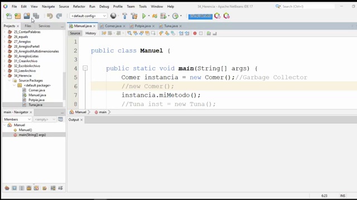Click the Uncomment code editor icon
Image resolution: width=357 pixels, height=200 pixels.
(x=215, y=33)
